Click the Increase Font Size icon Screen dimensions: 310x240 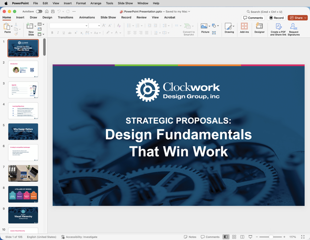(x=104, y=25)
